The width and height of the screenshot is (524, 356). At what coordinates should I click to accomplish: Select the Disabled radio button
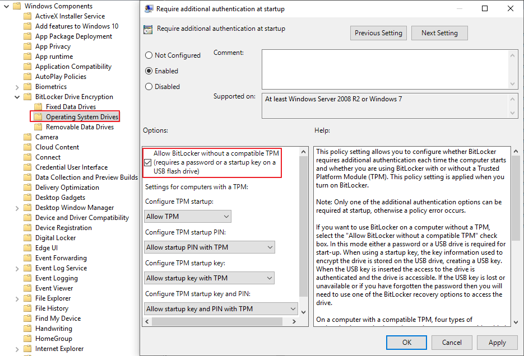[149, 87]
